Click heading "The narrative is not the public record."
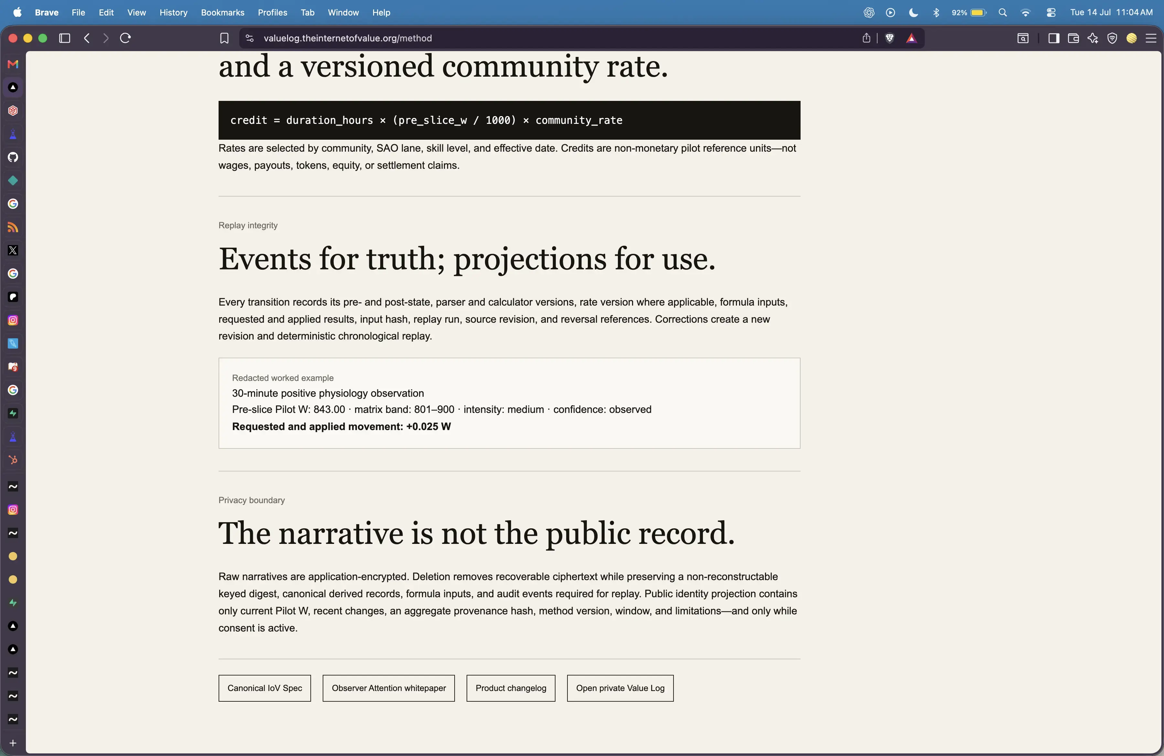The width and height of the screenshot is (1164, 756). coord(477,533)
